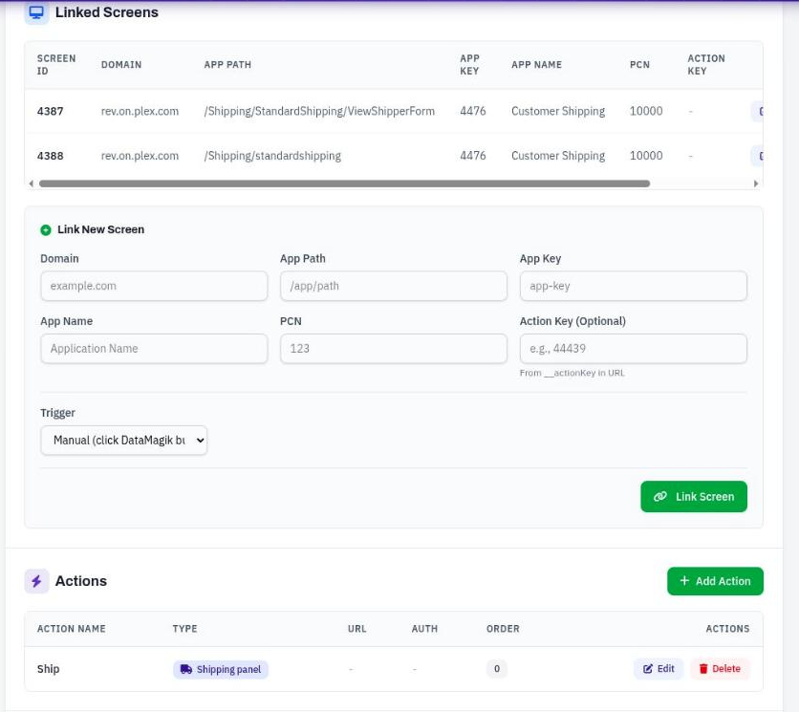Click the trash icon on Delete button
The image size is (799, 712).
[x=703, y=669]
